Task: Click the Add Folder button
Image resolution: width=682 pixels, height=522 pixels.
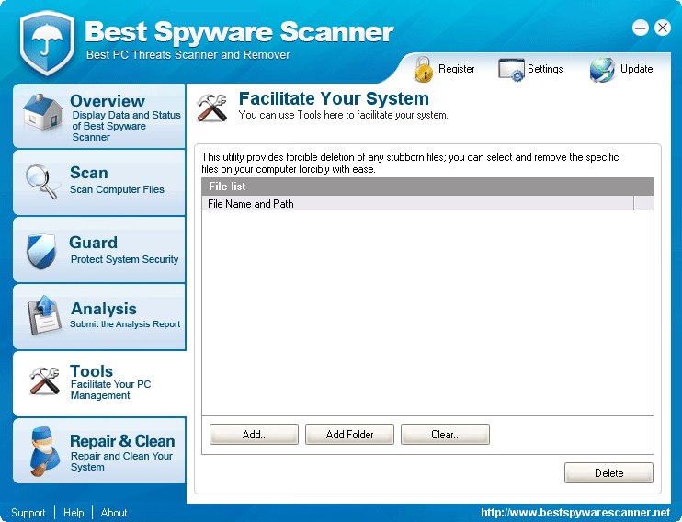Action: (349, 434)
